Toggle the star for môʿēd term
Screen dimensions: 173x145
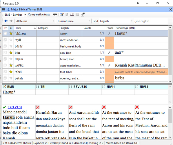[x=11, y=65]
